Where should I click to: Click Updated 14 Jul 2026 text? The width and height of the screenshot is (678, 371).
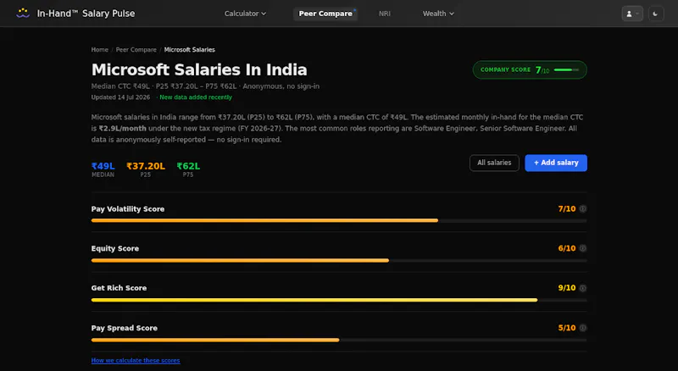[x=120, y=97]
